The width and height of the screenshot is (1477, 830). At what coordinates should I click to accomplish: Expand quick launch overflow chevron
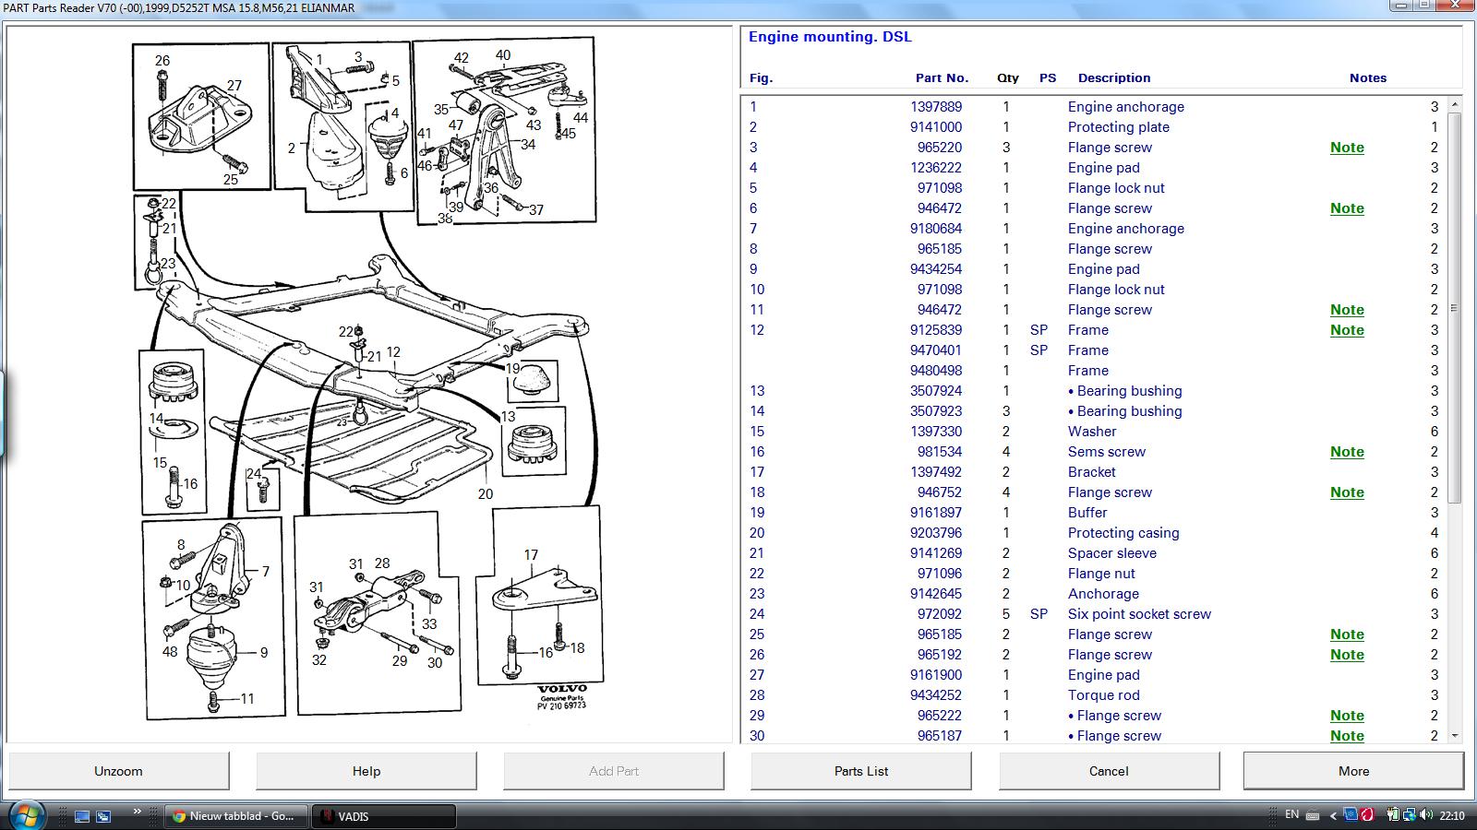pyautogui.click(x=138, y=812)
